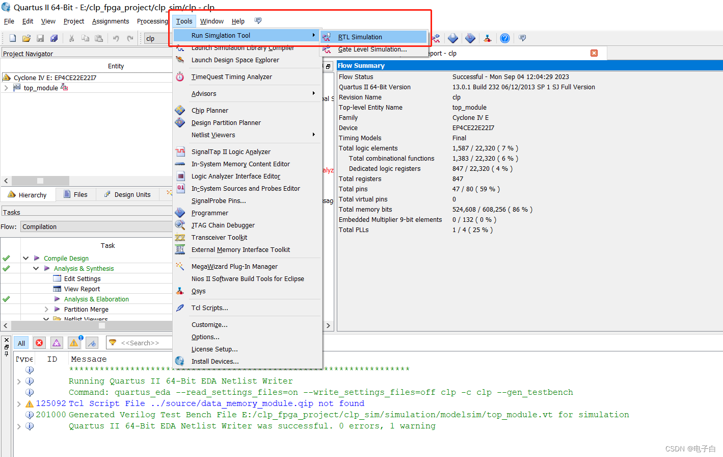Screen dimensions: 723x457
Task: Open the Processing menu
Action: point(152,21)
